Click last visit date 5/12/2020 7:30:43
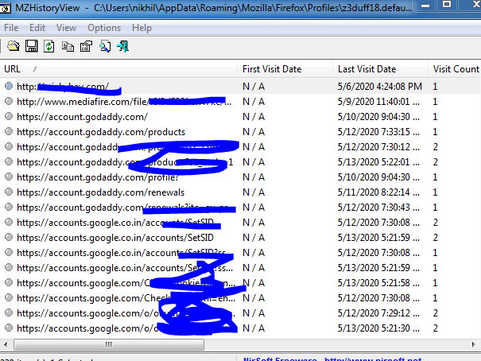 tap(378, 208)
